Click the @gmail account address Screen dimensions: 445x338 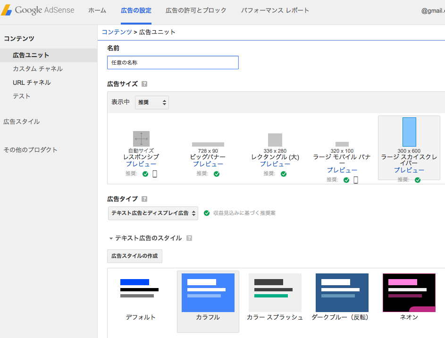coord(433,11)
